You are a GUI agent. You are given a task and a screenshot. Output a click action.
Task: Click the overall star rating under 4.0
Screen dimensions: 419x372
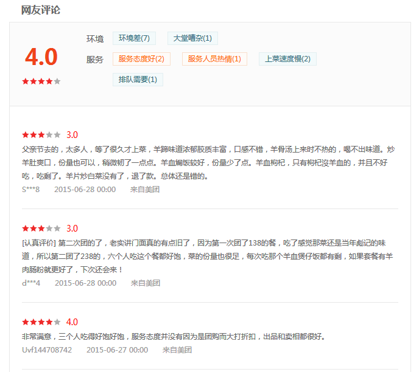tap(41, 81)
